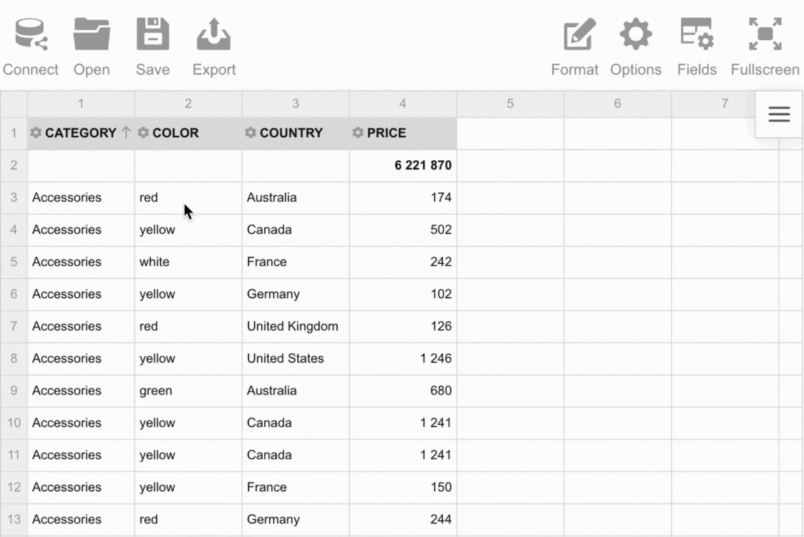Image resolution: width=804 pixels, height=537 pixels.
Task: Select price cell 150
Action: point(403,488)
